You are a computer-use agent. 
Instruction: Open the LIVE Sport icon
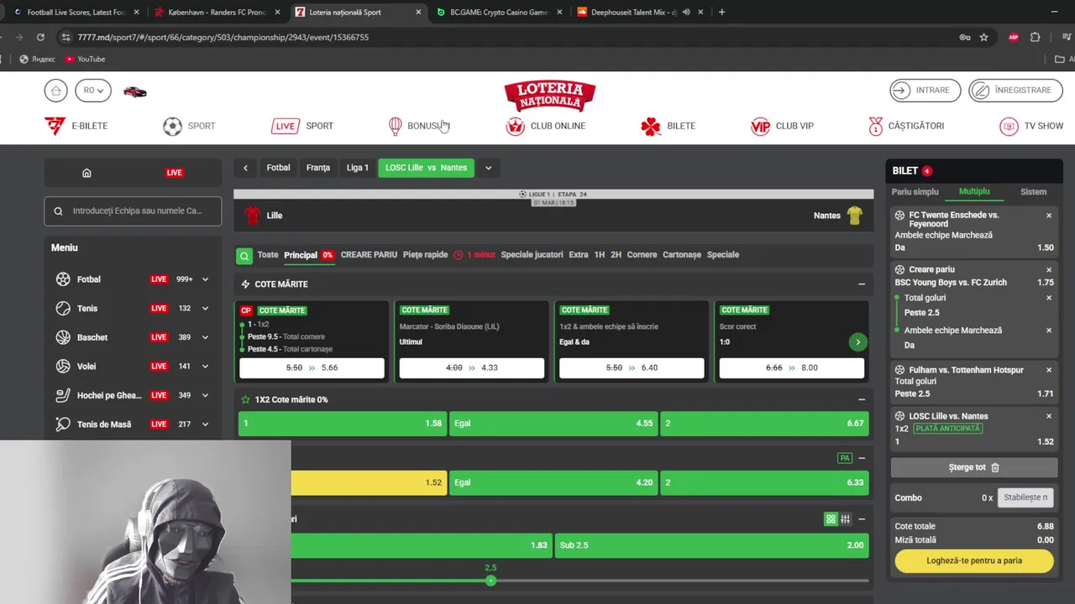coord(286,126)
